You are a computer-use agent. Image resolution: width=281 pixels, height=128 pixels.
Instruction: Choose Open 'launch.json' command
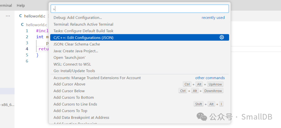[69, 58]
